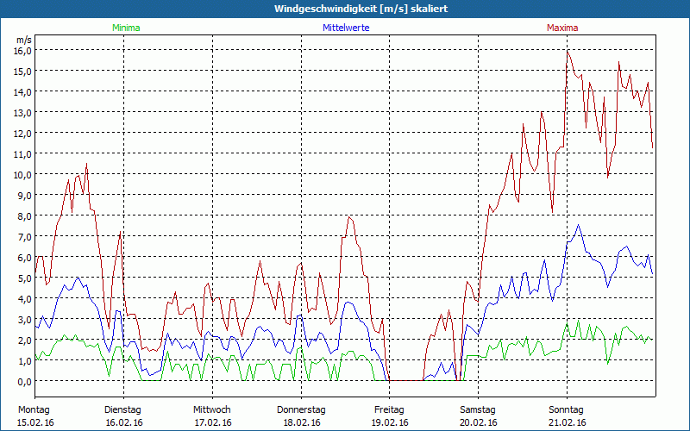This screenshot has width=690, height=431.
Task: Click the 8,0 y-axis value
Action: point(26,215)
